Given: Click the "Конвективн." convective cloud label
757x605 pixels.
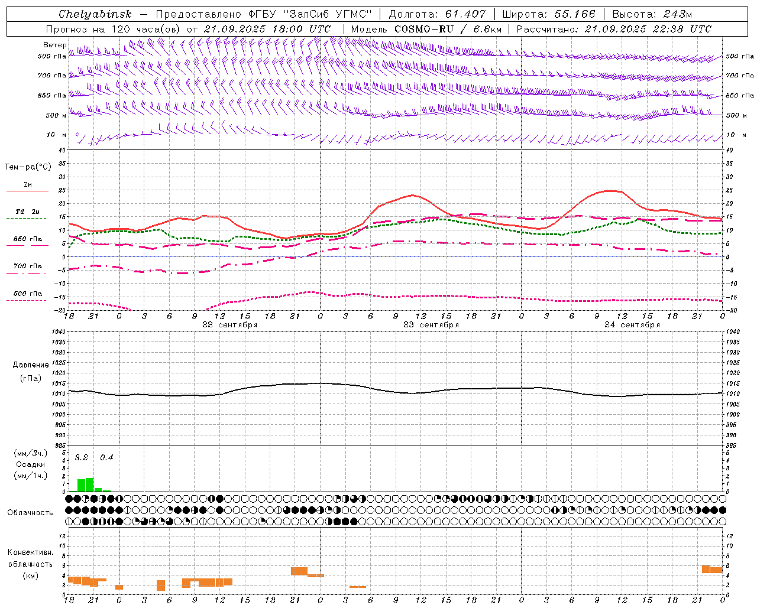Looking at the screenshot, I should pyautogui.click(x=30, y=552).
